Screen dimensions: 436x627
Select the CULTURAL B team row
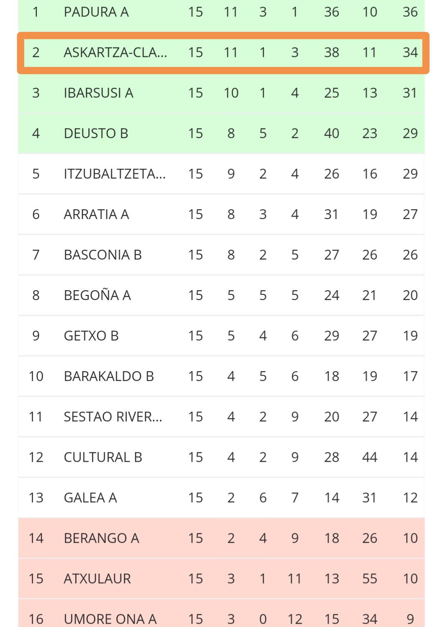coord(221,457)
